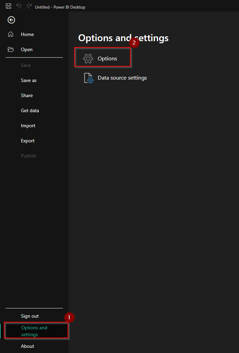The width and height of the screenshot is (239, 353).
Task: Click the gear icon beside Options
Action: tap(88, 59)
